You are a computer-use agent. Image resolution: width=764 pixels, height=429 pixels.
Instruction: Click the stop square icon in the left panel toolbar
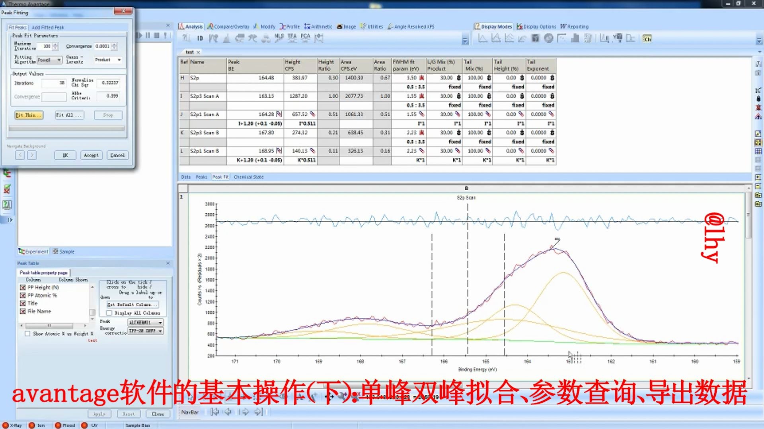pos(157,35)
